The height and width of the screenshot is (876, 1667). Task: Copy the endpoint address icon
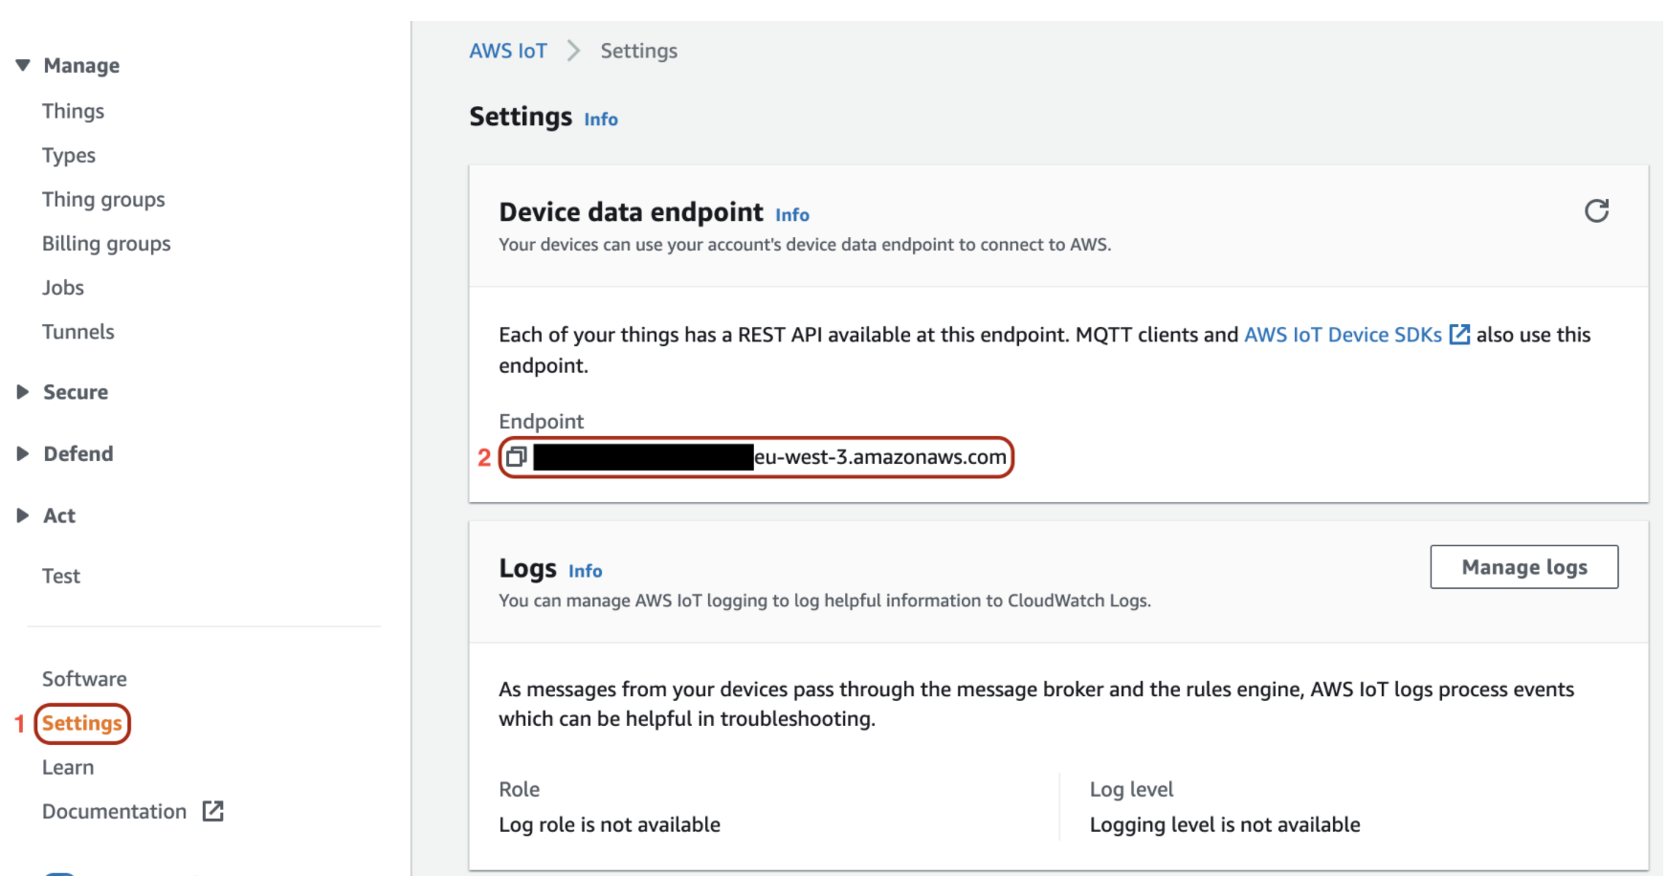(x=516, y=457)
